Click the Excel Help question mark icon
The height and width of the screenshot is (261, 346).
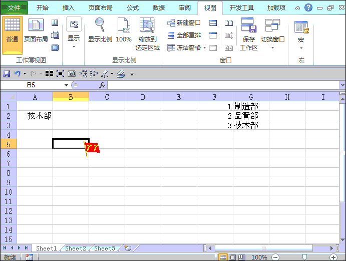[308, 7]
